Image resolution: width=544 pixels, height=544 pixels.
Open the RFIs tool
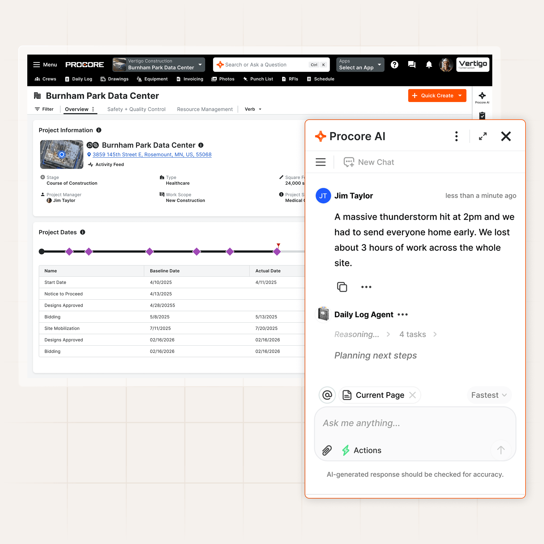pyautogui.click(x=290, y=79)
